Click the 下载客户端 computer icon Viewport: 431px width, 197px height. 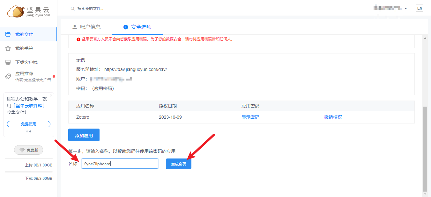(x=8, y=62)
